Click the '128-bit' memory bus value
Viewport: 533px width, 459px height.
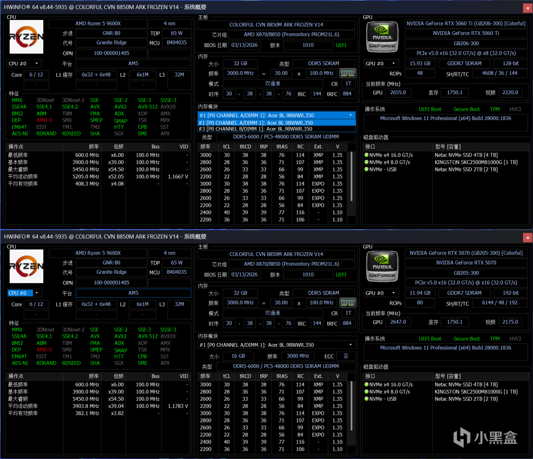(511, 63)
